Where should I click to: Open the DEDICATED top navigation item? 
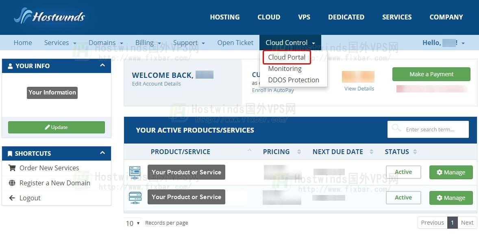click(346, 17)
